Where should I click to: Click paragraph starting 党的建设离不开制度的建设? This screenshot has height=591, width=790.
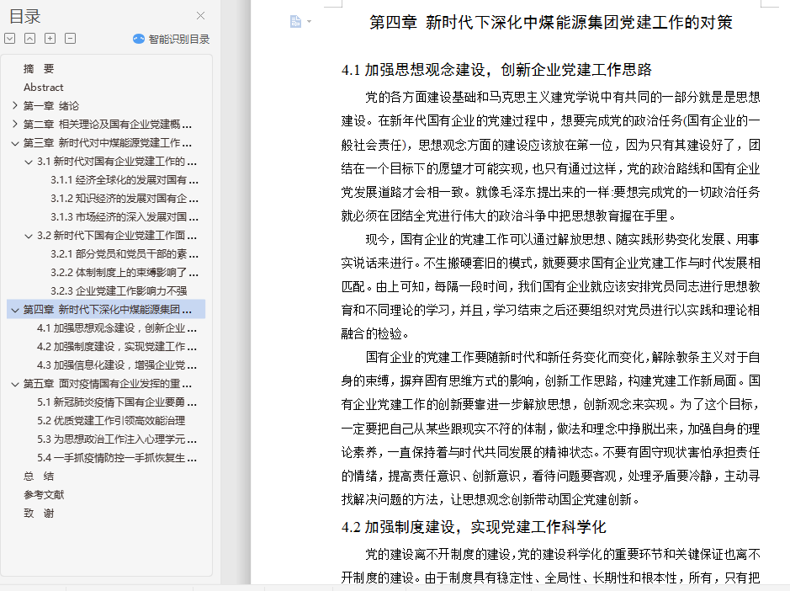click(551, 566)
